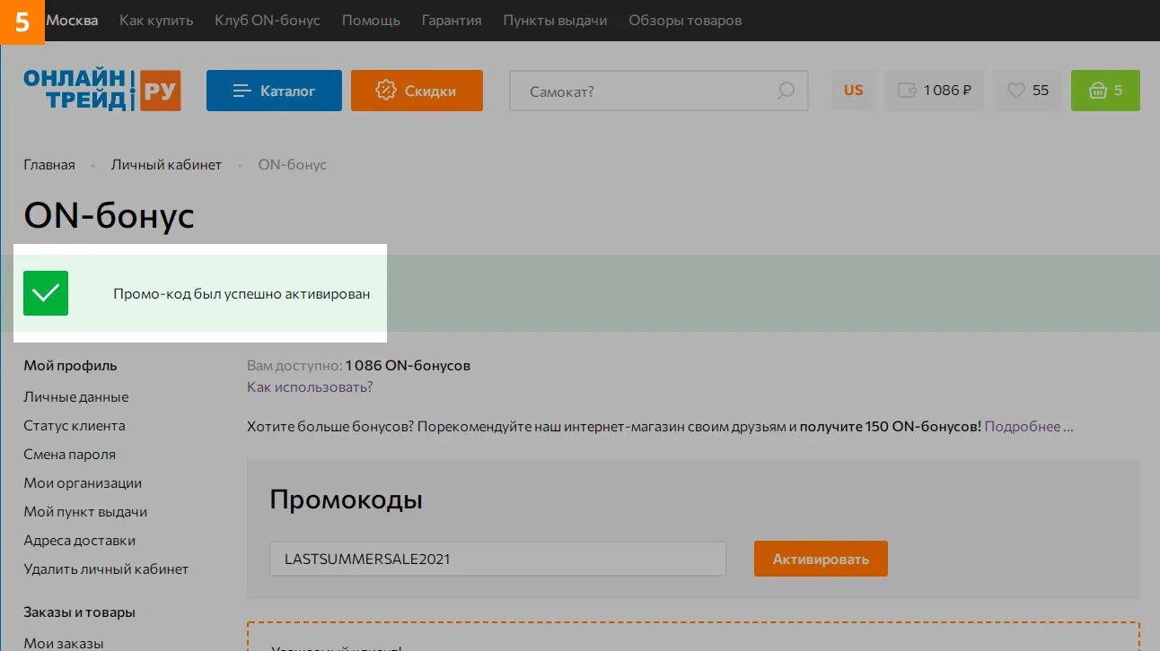Open the shopping cart with 5 items

point(1105,90)
